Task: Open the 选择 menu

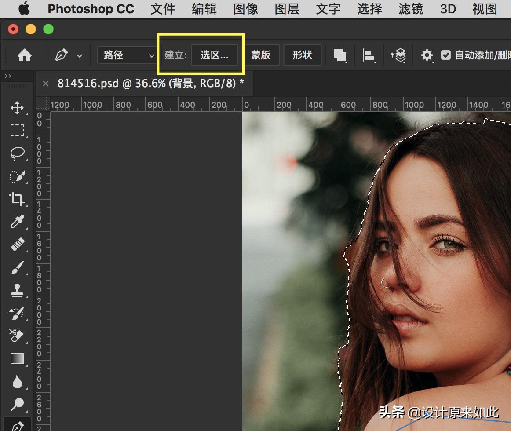Action: tap(369, 9)
